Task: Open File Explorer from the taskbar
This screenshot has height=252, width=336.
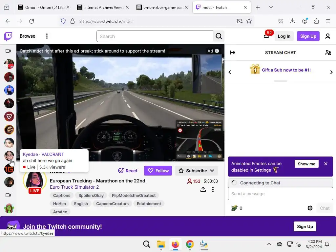Action: point(161,244)
